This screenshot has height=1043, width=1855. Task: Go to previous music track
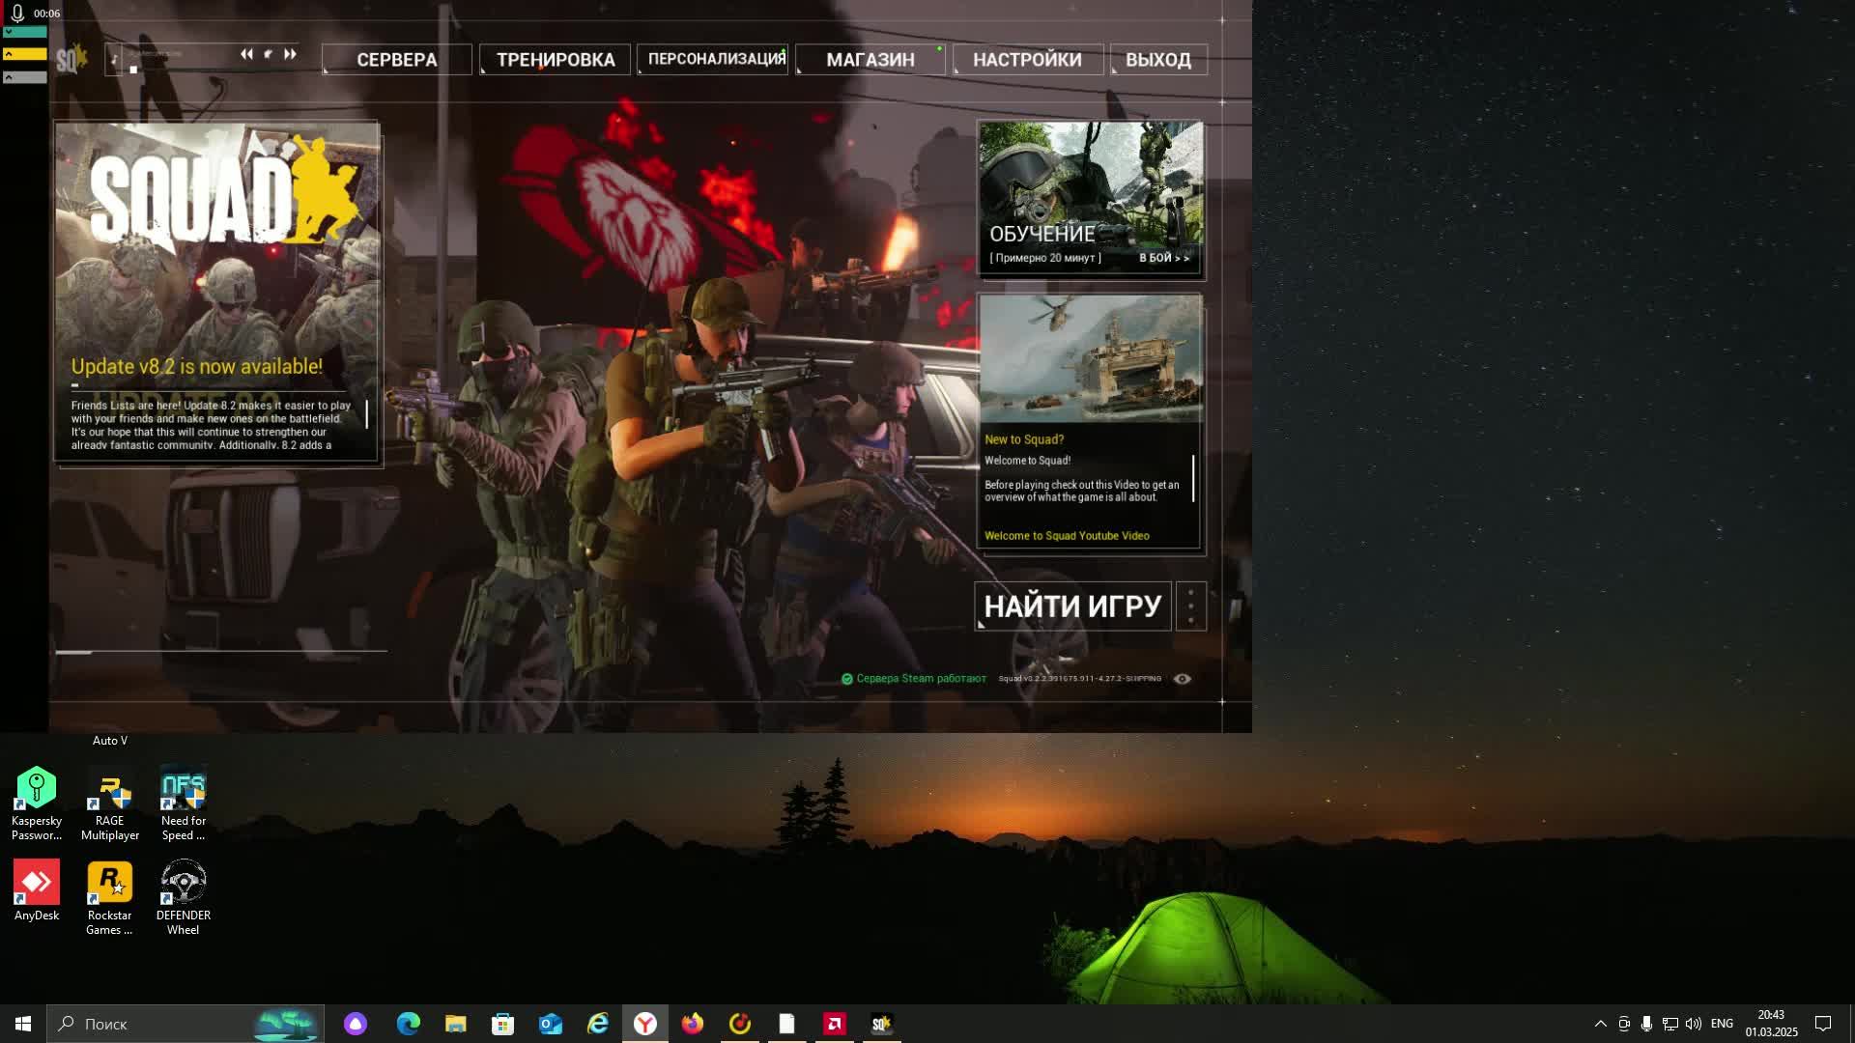(246, 54)
